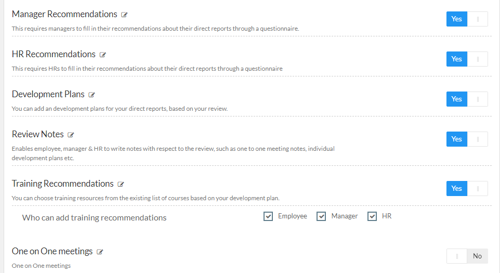Uncheck the HR checkbox
This screenshot has height=273, width=500.
coord(372,216)
